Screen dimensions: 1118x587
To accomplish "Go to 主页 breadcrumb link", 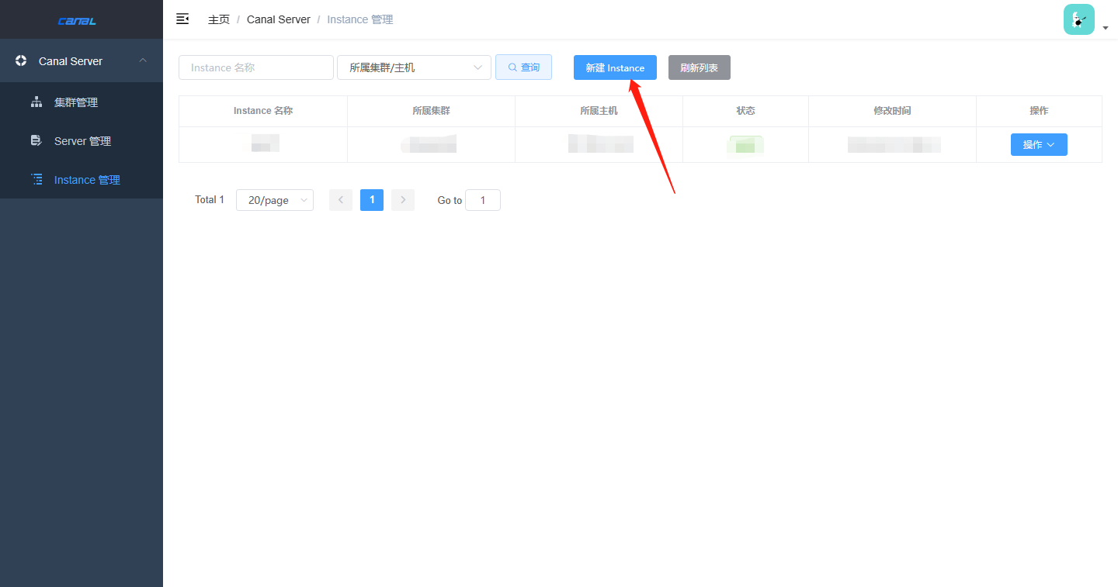I will [219, 19].
